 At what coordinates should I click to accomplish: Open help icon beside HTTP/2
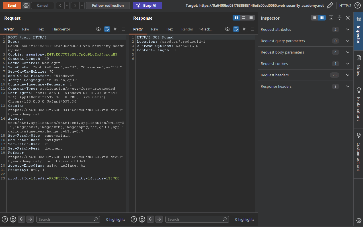click(357, 5)
